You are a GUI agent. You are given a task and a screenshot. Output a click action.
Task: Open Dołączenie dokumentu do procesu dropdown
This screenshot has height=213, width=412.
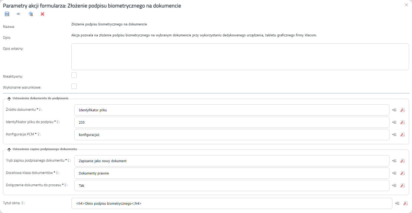232,185
